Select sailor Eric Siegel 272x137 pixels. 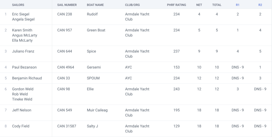(21, 14)
